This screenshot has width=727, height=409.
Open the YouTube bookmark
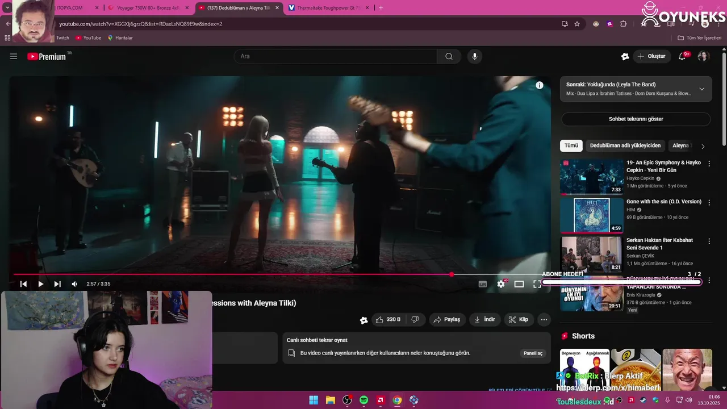point(88,38)
